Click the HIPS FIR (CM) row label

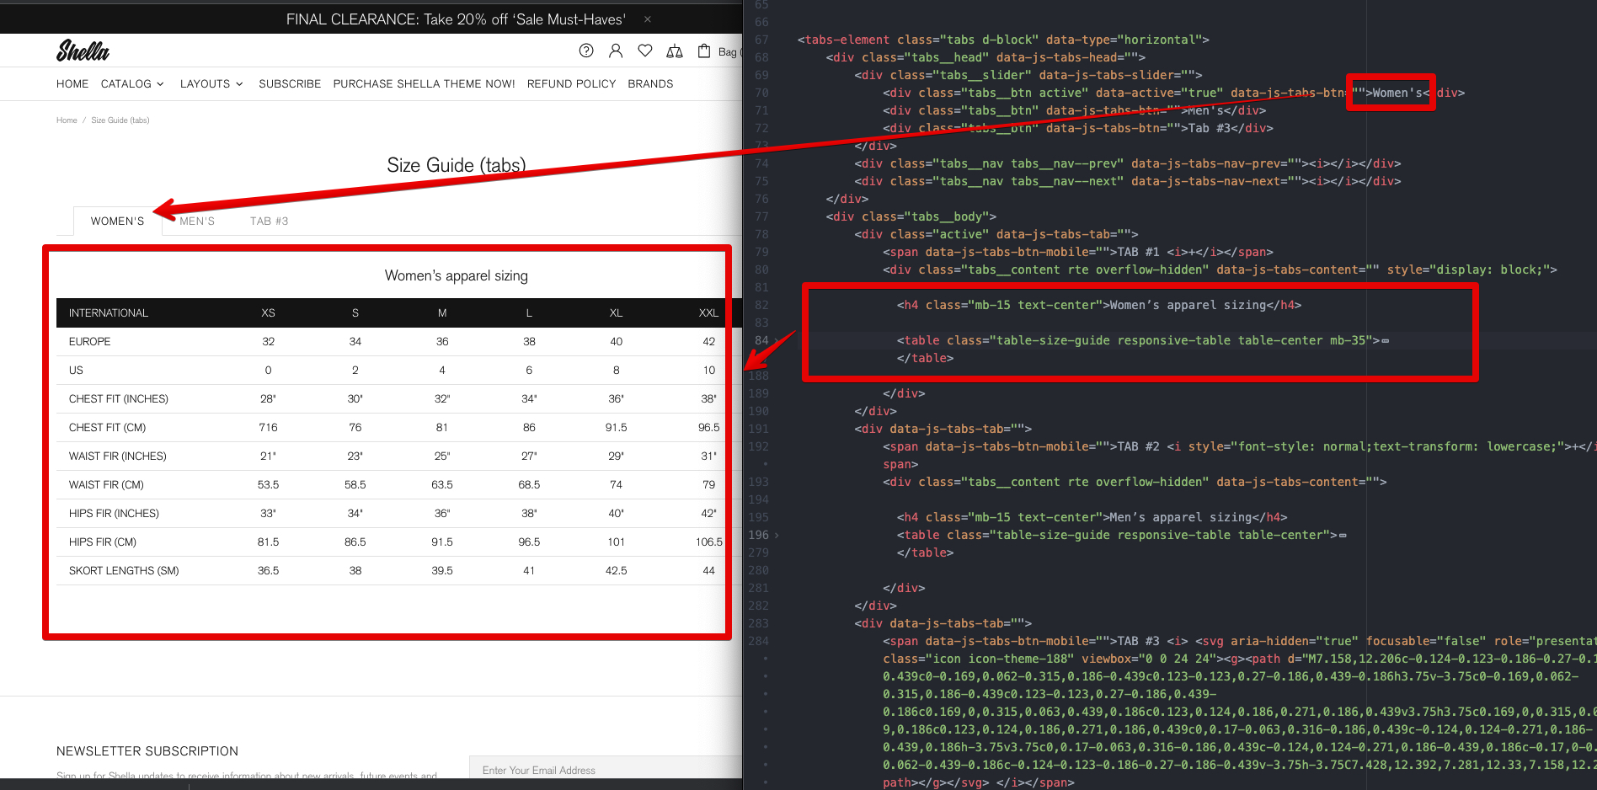point(103,542)
